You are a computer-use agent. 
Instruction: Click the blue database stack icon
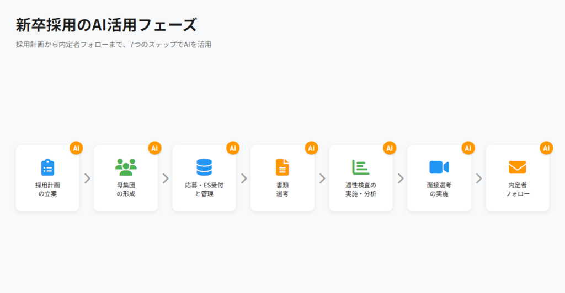[x=204, y=167]
